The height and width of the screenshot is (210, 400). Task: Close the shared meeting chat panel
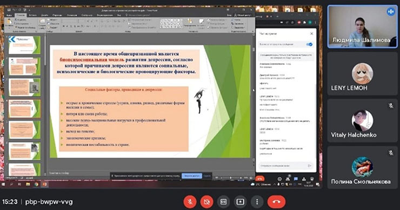pyautogui.click(x=311, y=33)
